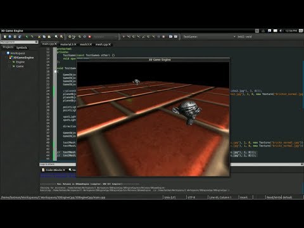Click the Rebuild icon in build toolbar

[x=85, y=37]
